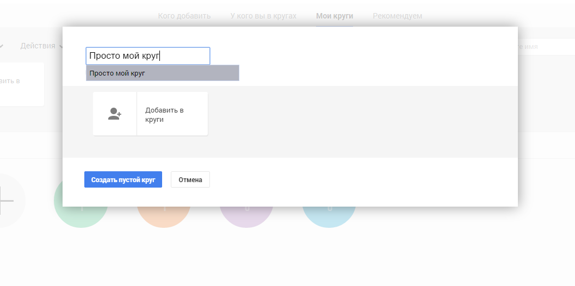Click the Отмена button
Image resolution: width=575 pixels, height=286 pixels.
point(190,180)
